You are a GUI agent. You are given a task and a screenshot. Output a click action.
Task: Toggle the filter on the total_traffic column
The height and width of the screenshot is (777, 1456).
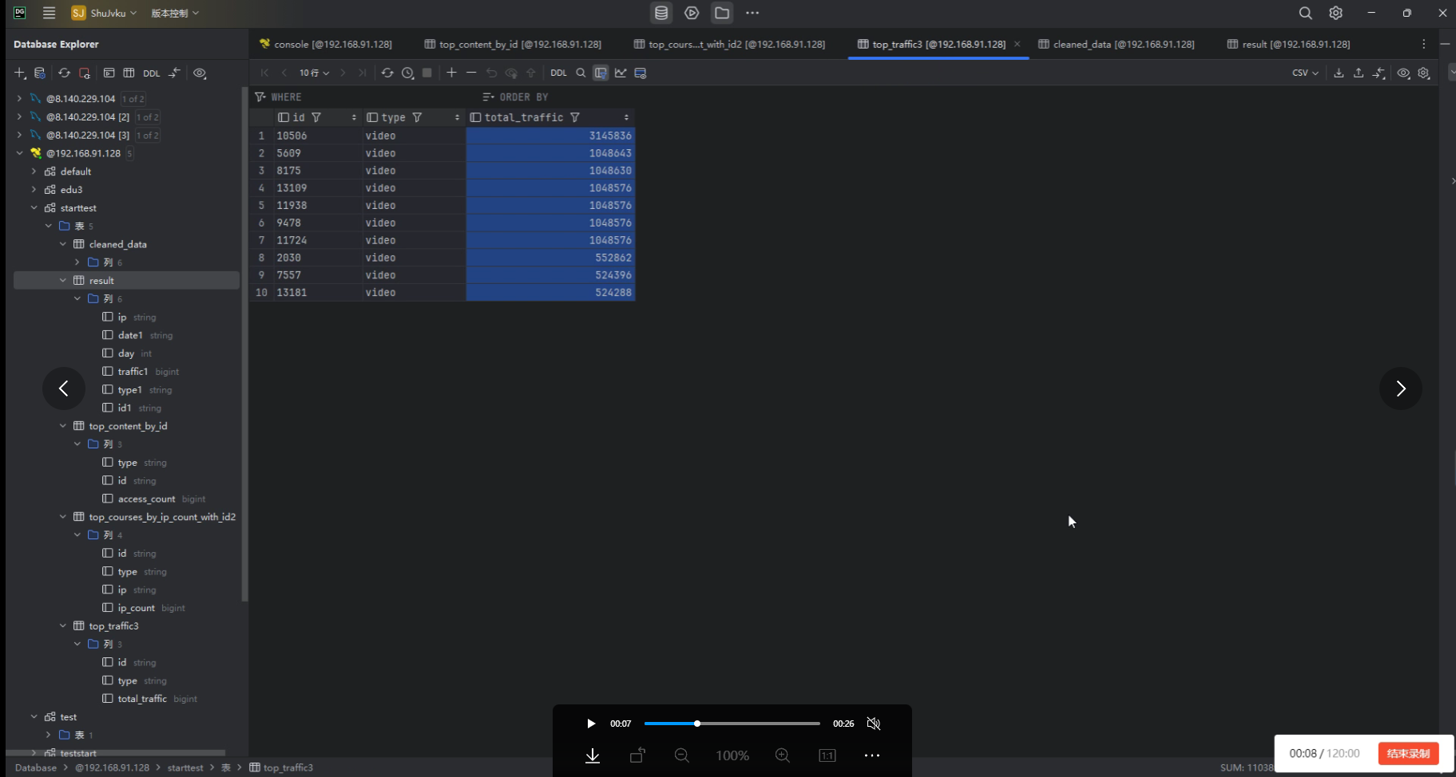coord(574,117)
